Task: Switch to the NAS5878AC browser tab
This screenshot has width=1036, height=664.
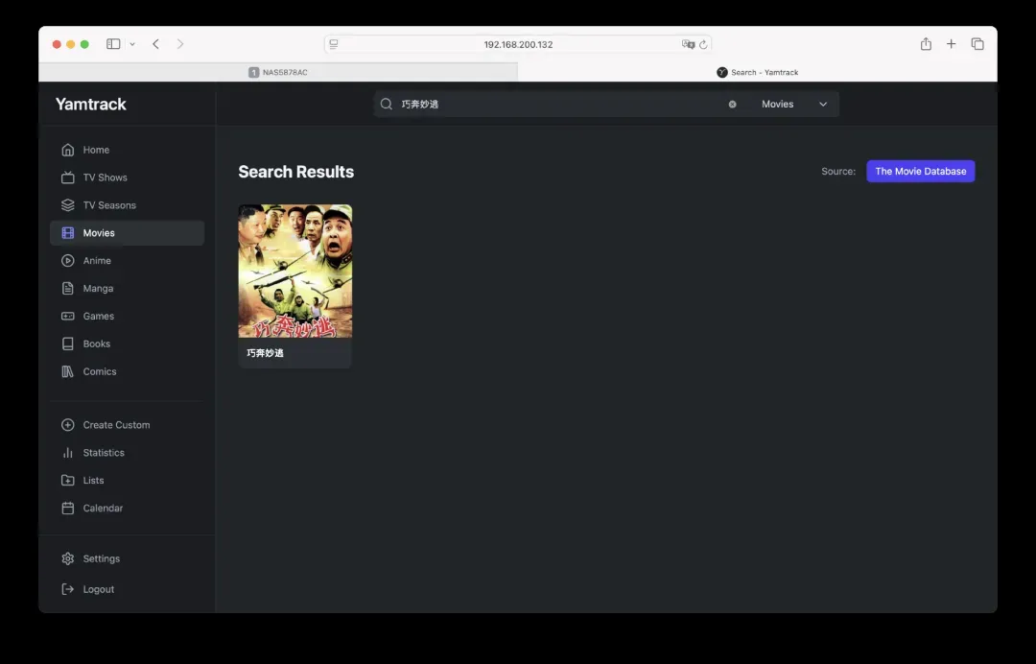Action: pyautogui.click(x=278, y=72)
